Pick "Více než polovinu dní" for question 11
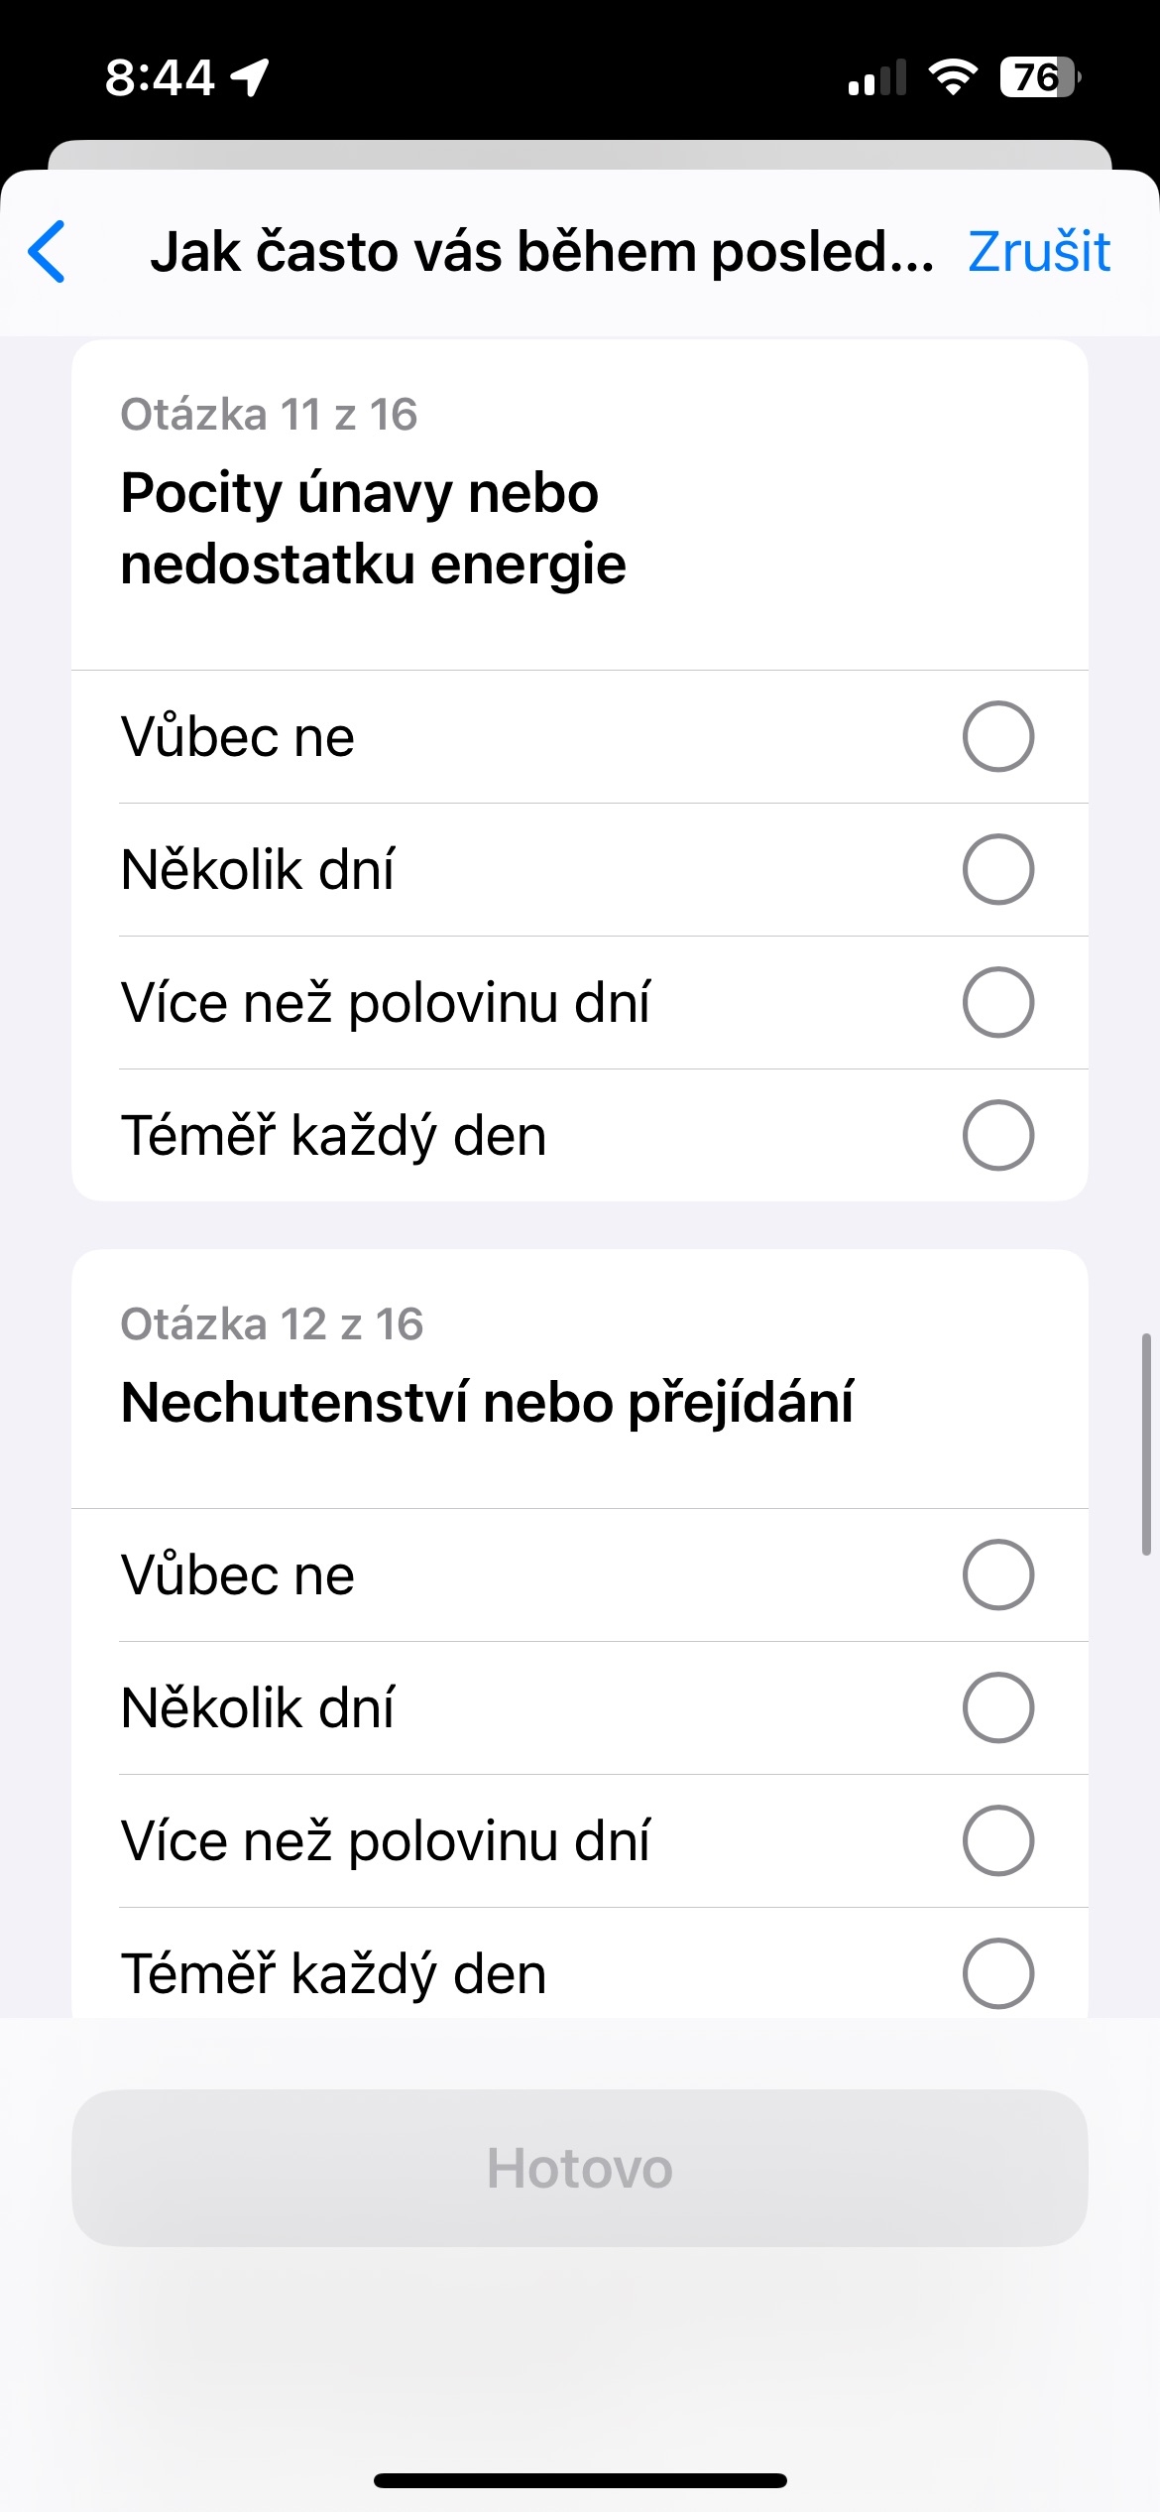 [997, 1003]
